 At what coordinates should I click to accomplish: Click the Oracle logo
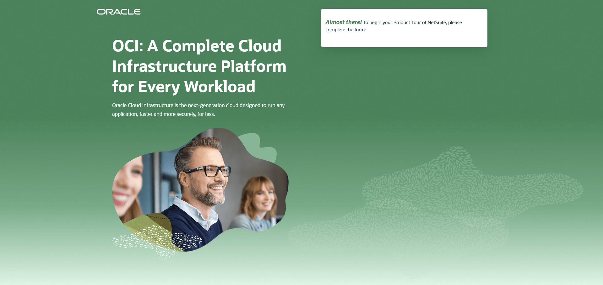pyautogui.click(x=118, y=12)
